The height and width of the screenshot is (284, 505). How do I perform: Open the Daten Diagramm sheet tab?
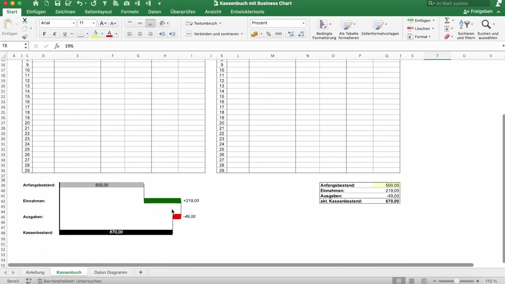pos(110,272)
